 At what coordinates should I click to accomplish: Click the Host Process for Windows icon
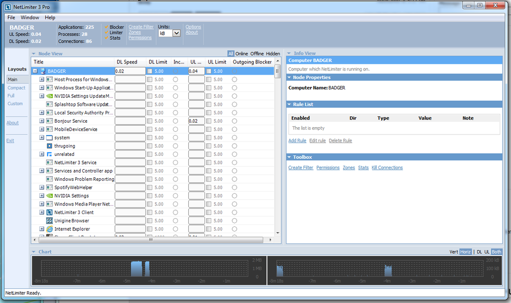tap(50, 79)
